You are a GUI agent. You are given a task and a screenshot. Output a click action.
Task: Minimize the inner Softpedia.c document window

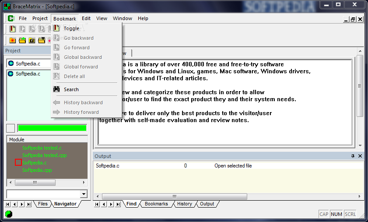pos(346,20)
